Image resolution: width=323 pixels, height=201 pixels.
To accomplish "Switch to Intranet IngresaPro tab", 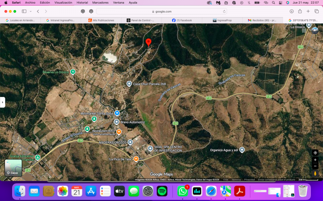I will click(61, 21).
